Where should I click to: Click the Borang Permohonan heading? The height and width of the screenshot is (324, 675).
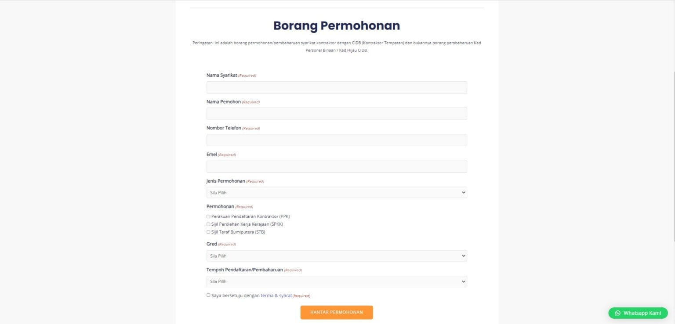click(x=337, y=25)
